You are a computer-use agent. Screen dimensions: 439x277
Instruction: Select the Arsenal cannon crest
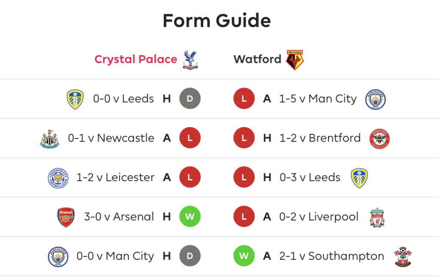coord(66,217)
